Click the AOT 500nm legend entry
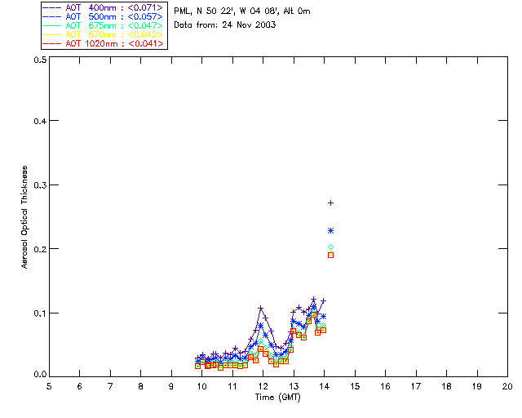This screenshot has height=418, width=522. 104,16
